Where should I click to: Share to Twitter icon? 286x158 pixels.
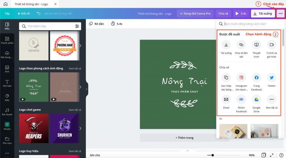pos(271,77)
